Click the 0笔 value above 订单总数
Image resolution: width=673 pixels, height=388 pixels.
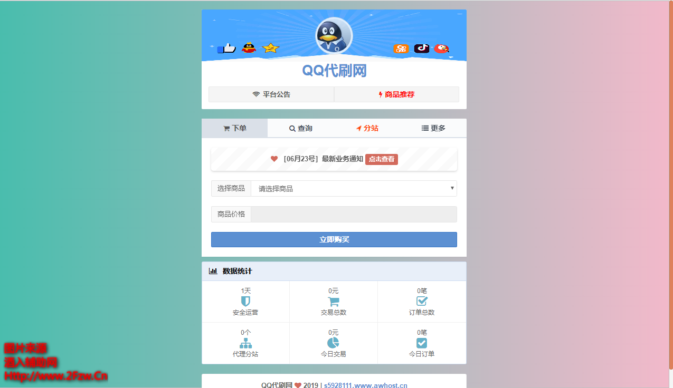tap(422, 291)
